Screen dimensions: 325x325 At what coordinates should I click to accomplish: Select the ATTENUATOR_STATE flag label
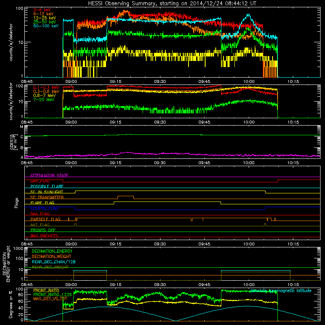49,175
